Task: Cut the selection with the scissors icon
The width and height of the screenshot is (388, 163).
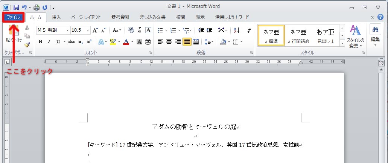Action: [x=27, y=28]
